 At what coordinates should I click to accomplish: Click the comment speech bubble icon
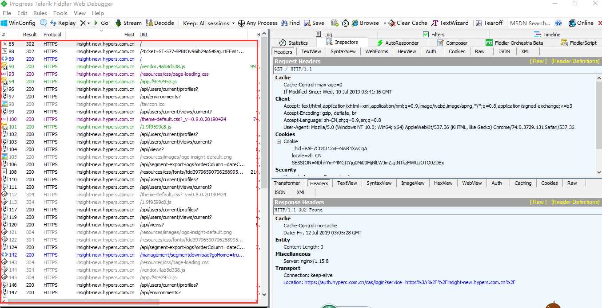tap(44, 23)
